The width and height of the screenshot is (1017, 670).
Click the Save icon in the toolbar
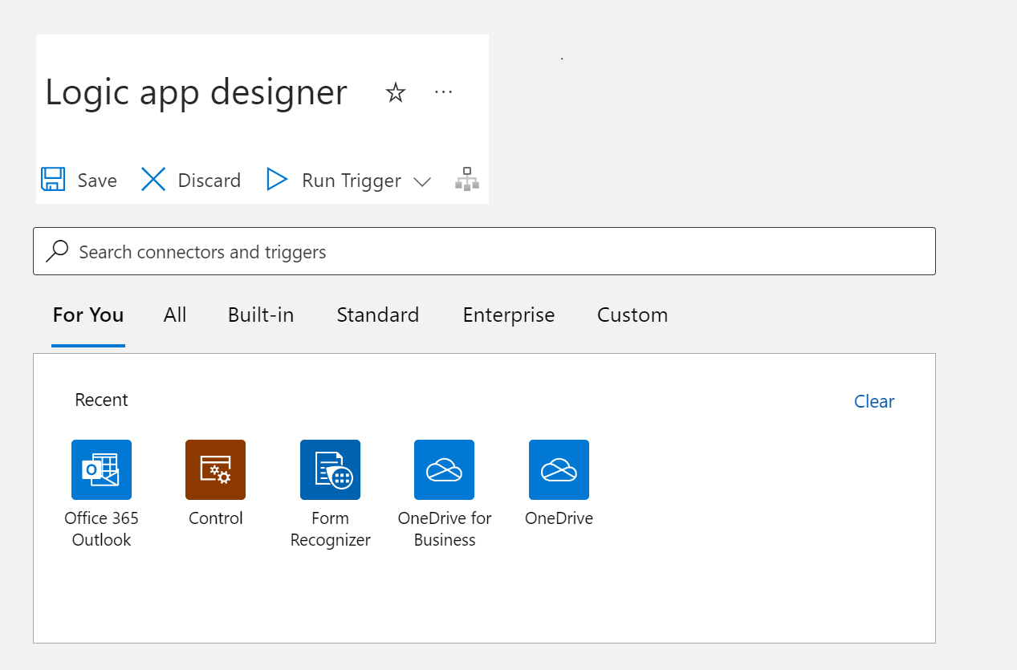51,180
